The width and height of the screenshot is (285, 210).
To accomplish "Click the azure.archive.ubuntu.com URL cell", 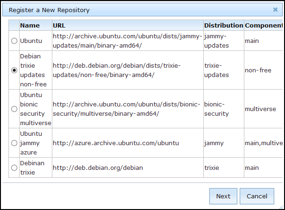I will coord(128,143).
